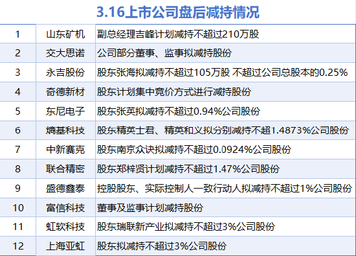The image size is (356, 256).
Task: Select row number 4 cell
Action: [x=17, y=92]
